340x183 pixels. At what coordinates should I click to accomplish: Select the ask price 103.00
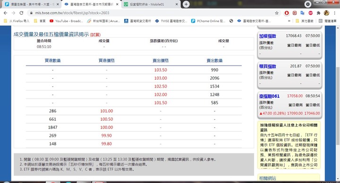[161, 78]
